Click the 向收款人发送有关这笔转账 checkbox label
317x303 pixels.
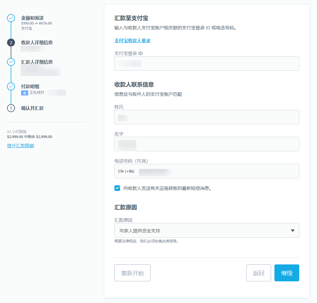pyautogui.click(x=168, y=188)
